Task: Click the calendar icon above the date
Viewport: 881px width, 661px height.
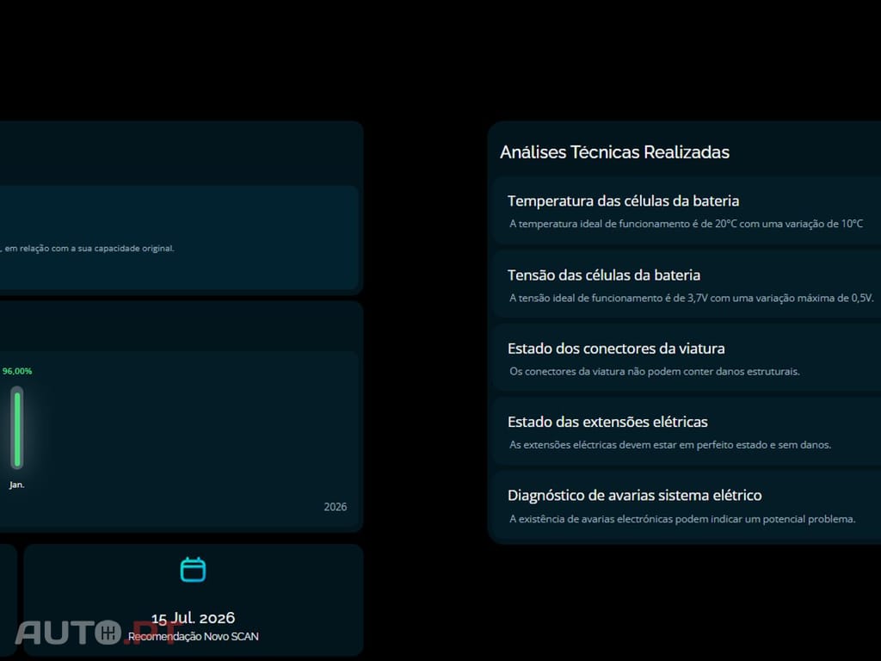Action: click(193, 570)
